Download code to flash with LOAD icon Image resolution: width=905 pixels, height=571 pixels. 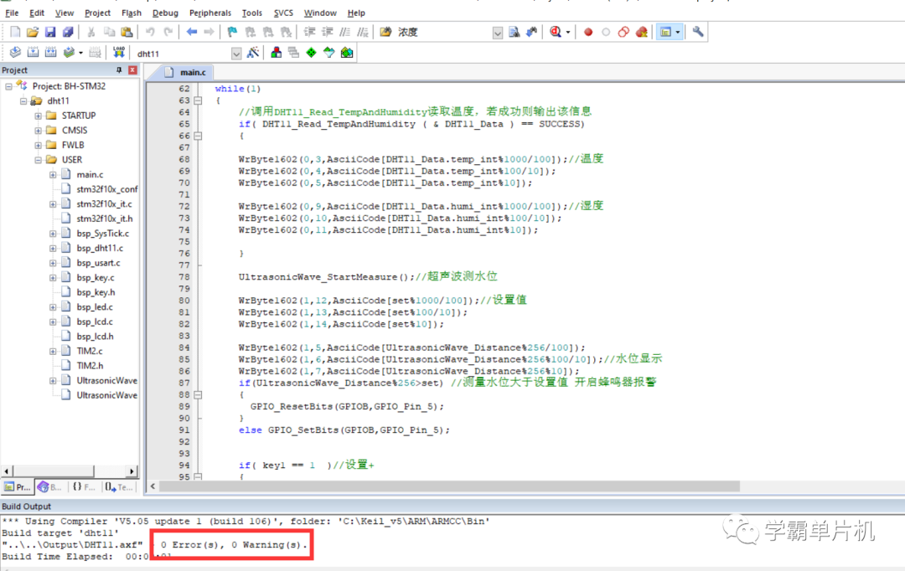[x=118, y=53]
